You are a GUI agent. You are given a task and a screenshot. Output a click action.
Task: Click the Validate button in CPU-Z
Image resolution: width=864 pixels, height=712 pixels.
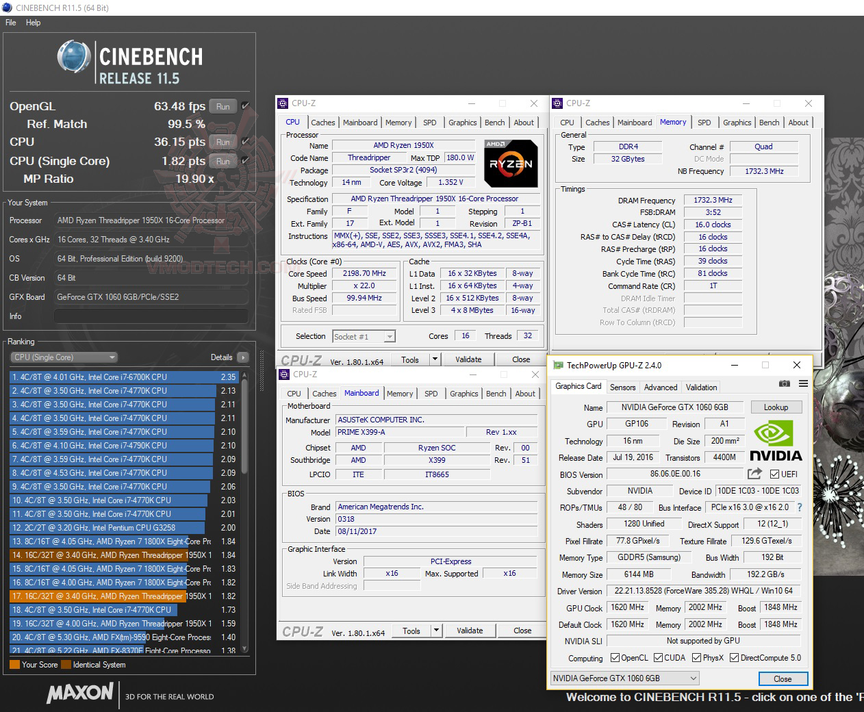[x=468, y=359]
